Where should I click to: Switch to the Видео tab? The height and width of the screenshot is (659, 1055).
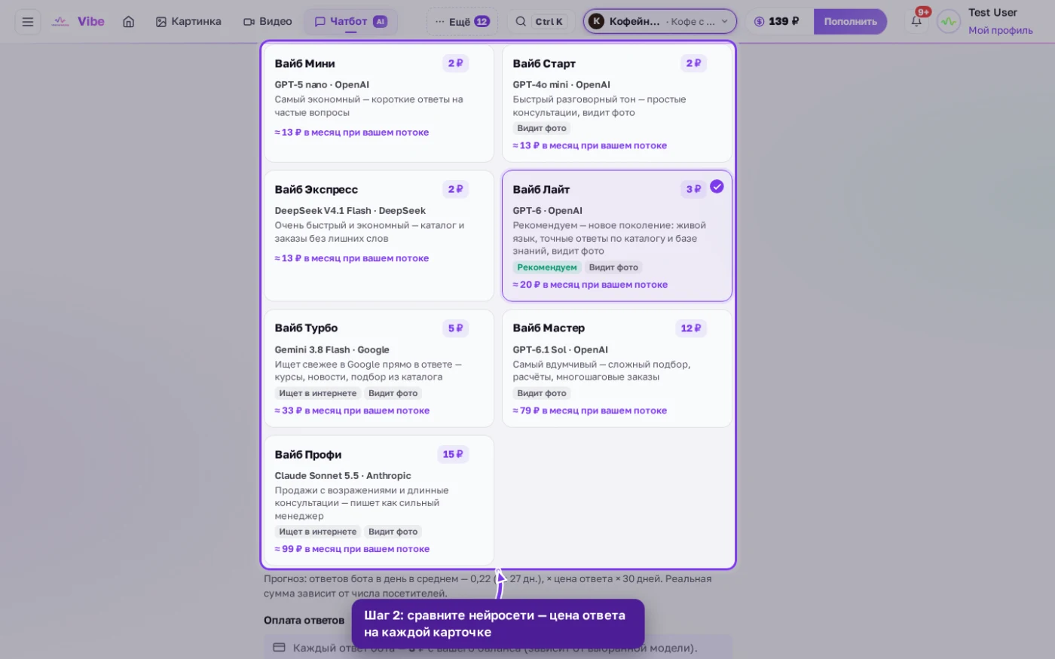(268, 22)
